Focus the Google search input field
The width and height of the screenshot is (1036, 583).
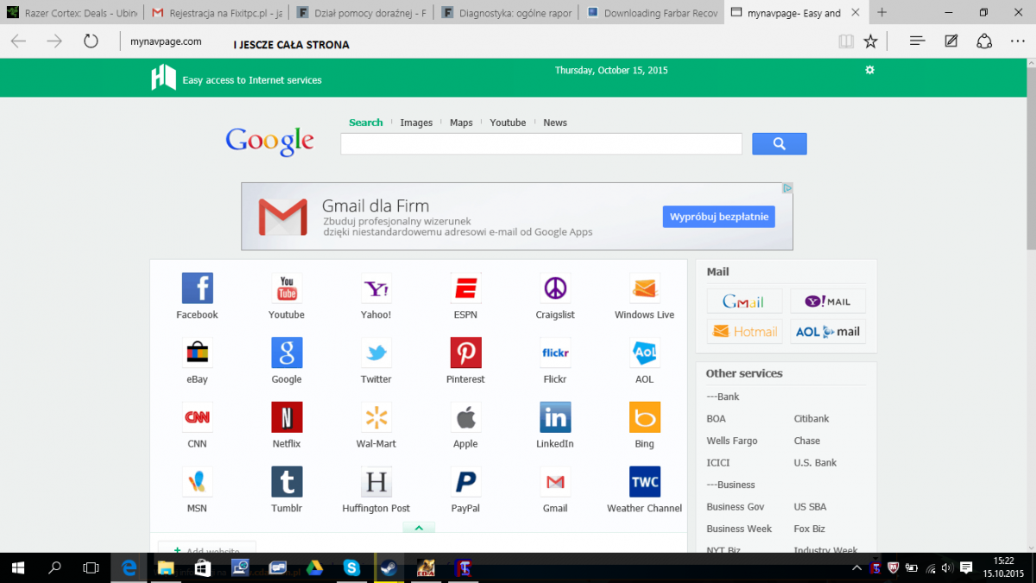pos(541,143)
